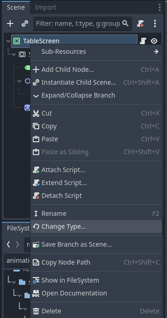Collapse the TableScreen root node
This screenshot has height=318, width=167.
tap(8, 41)
